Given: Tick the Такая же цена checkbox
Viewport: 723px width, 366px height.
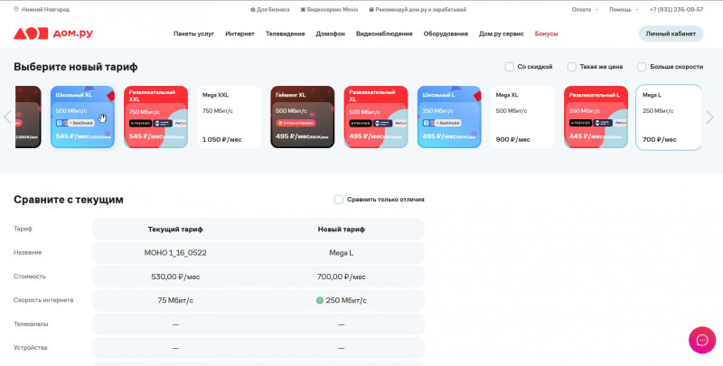Looking at the screenshot, I should pos(571,67).
